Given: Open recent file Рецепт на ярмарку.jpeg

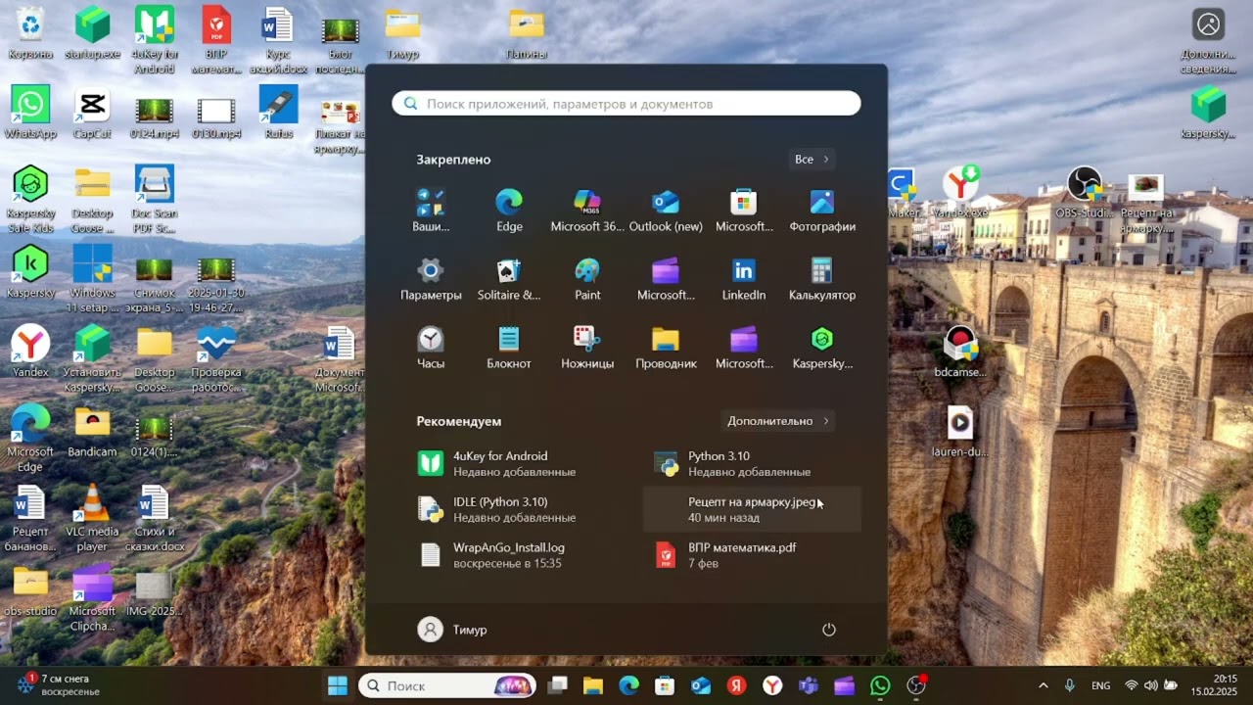Looking at the screenshot, I should [752, 509].
